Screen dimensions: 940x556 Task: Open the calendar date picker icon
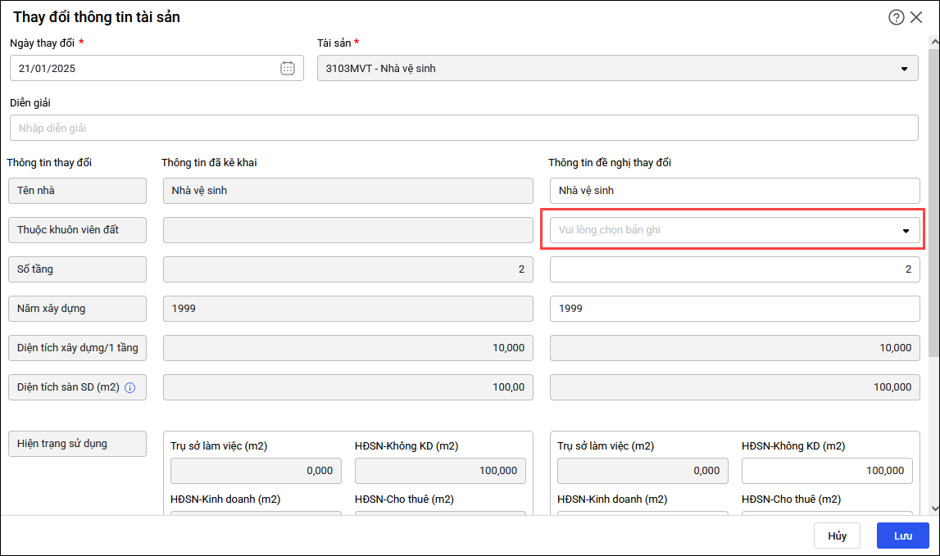coord(288,69)
